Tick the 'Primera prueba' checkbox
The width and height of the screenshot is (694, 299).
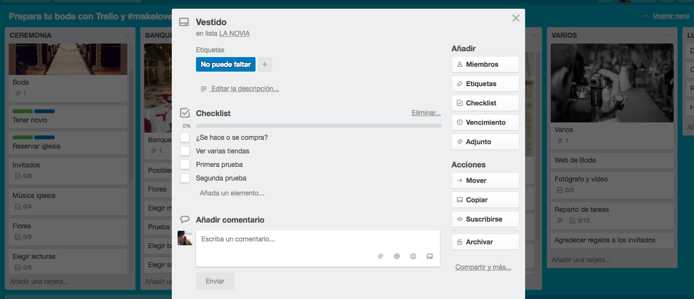(185, 164)
